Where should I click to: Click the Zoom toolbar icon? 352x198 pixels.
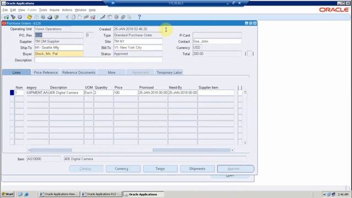point(109,17)
